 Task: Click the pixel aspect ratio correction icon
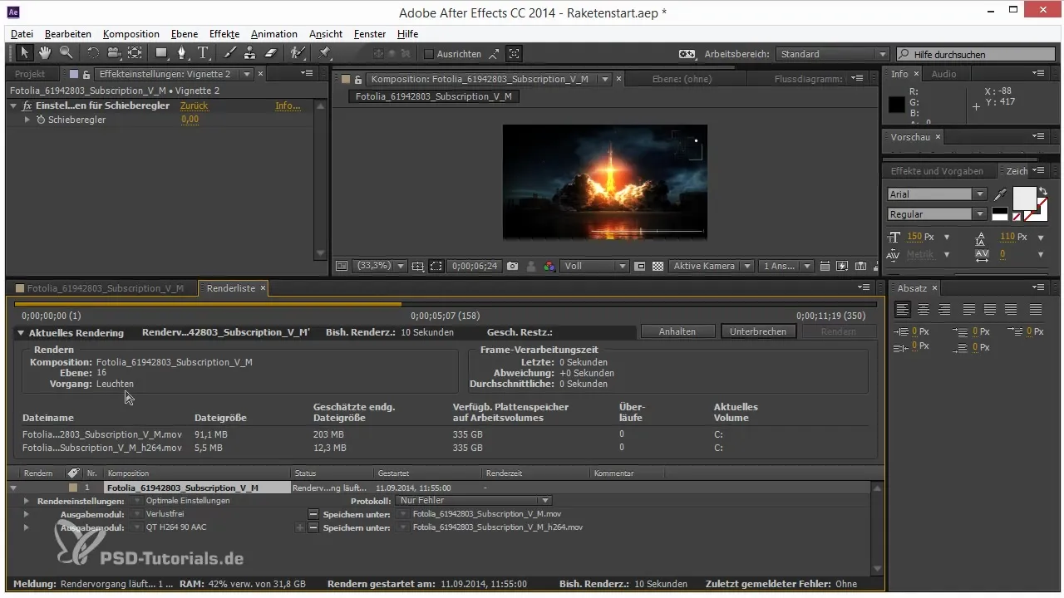(825, 267)
